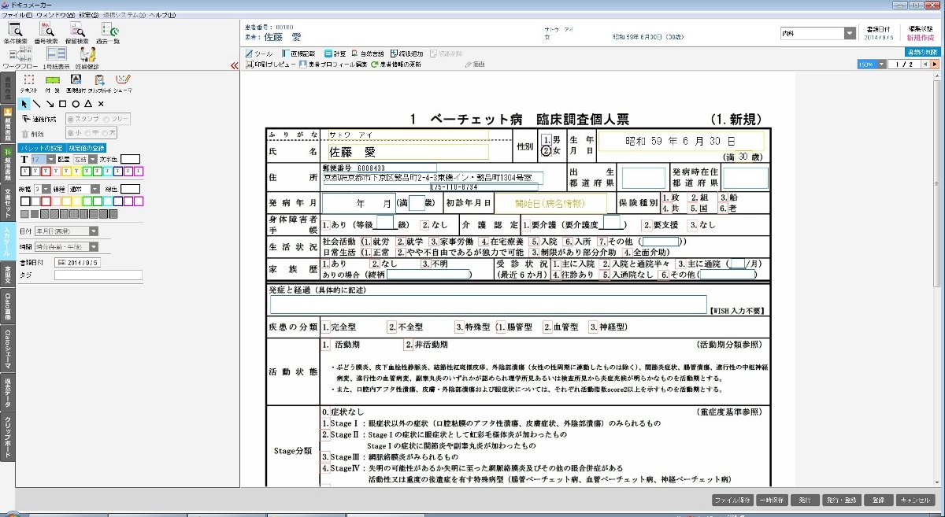Open the 設定(S) menu
Viewport: 945px width, 517px height.
click(89, 16)
